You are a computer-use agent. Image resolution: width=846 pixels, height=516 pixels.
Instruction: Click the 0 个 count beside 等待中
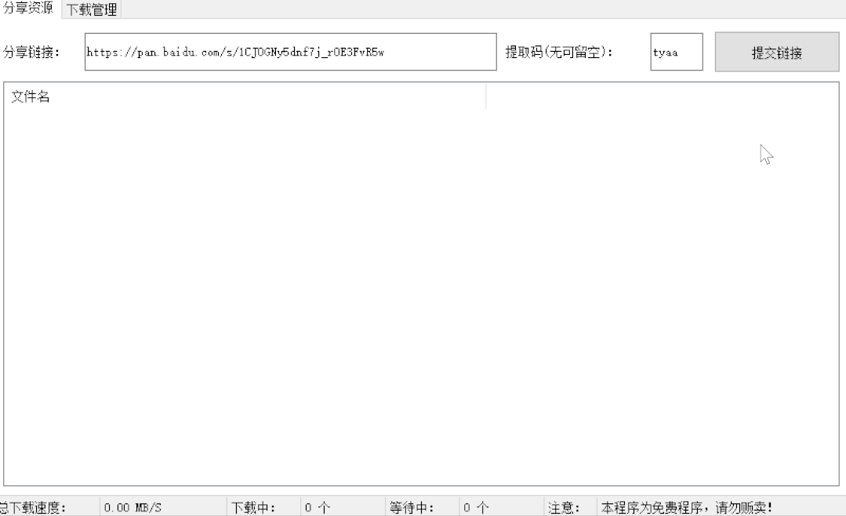pos(476,507)
